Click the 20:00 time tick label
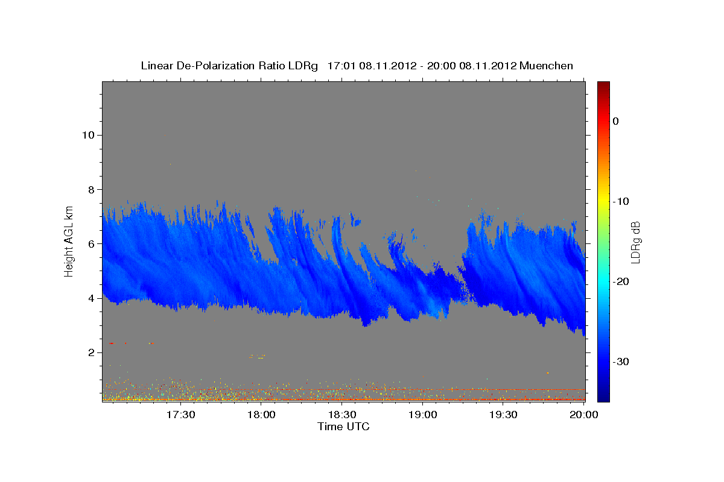This screenshot has width=724, height=482. [584, 415]
